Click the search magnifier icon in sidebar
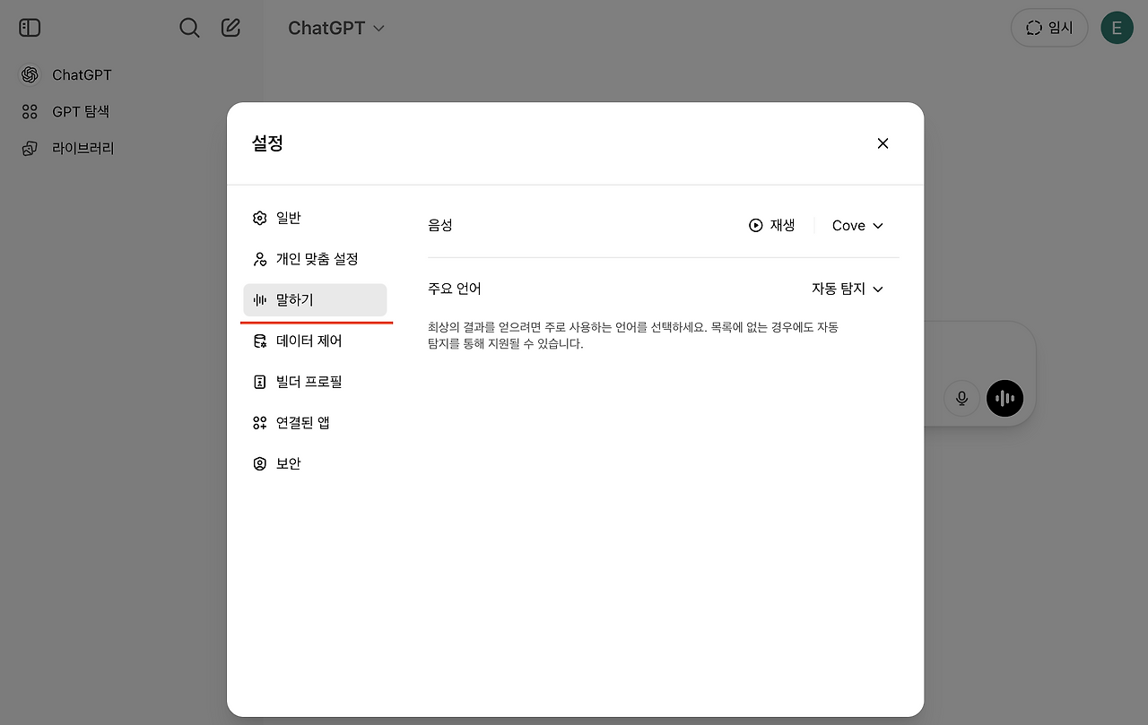Image resolution: width=1148 pixels, height=725 pixels. point(189,27)
